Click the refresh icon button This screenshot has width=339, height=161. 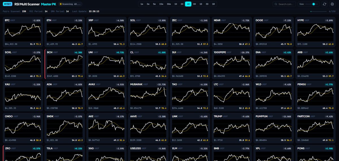pyautogui.click(x=325, y=4)
